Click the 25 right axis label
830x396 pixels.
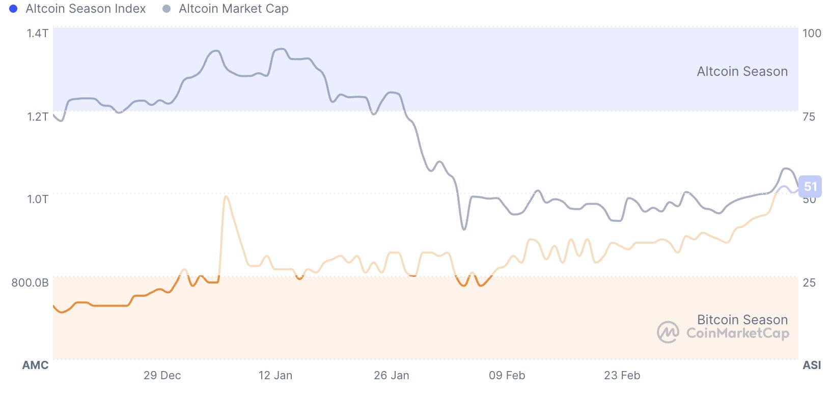(x=809, y=282)
